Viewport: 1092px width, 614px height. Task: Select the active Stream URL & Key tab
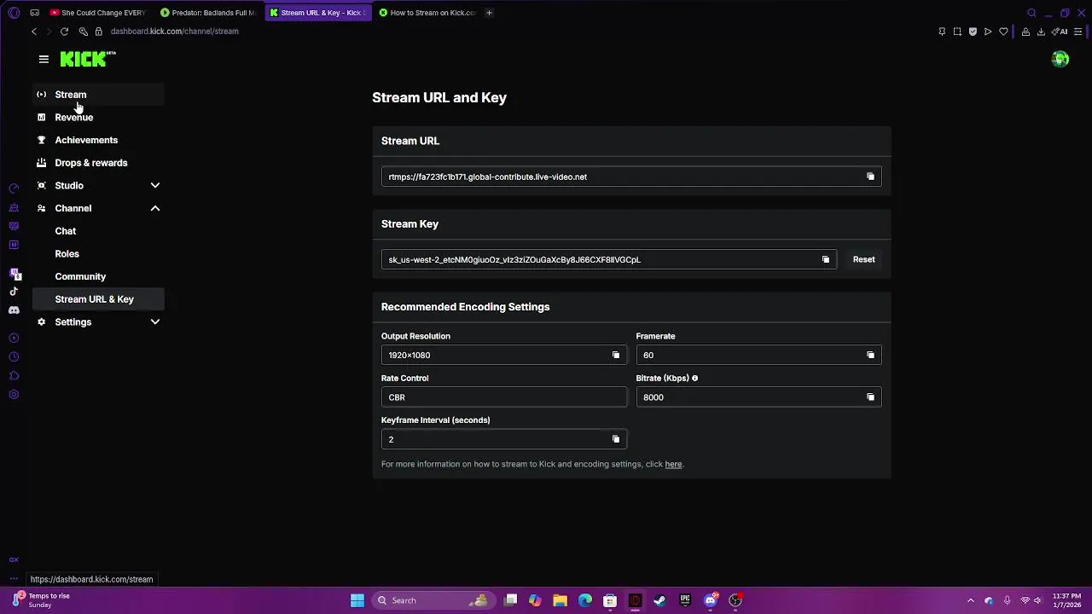(x=317, y=13)
